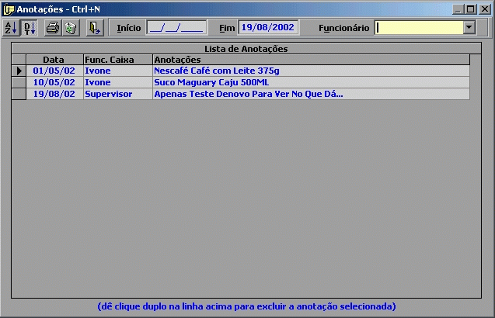Click the exit door icon
The height and width of the screenshot is (318, 495).
tap(94, 28)
